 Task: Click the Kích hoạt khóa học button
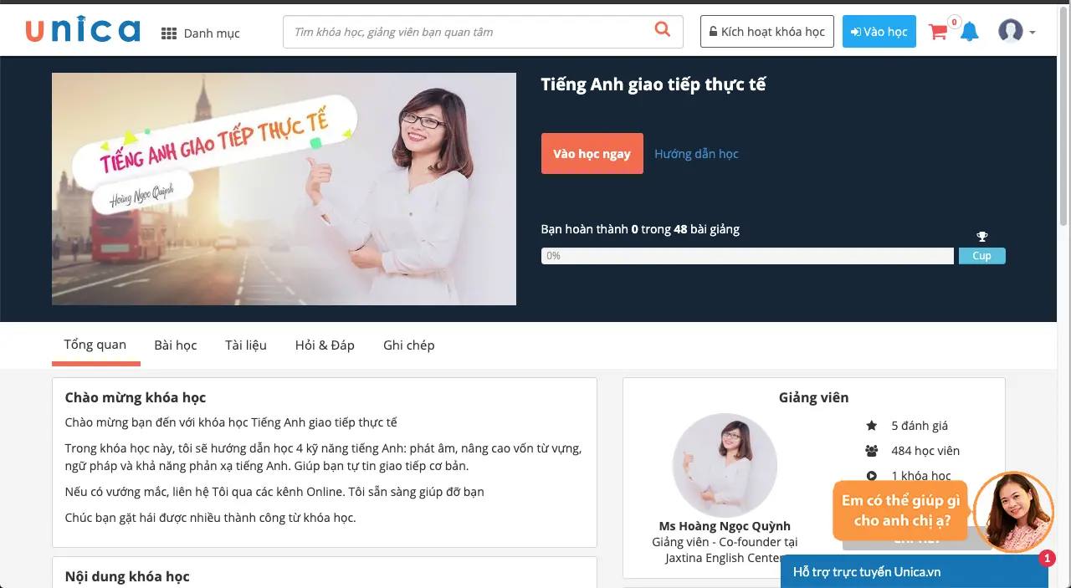pyautogui.click(x=766, y=31)
